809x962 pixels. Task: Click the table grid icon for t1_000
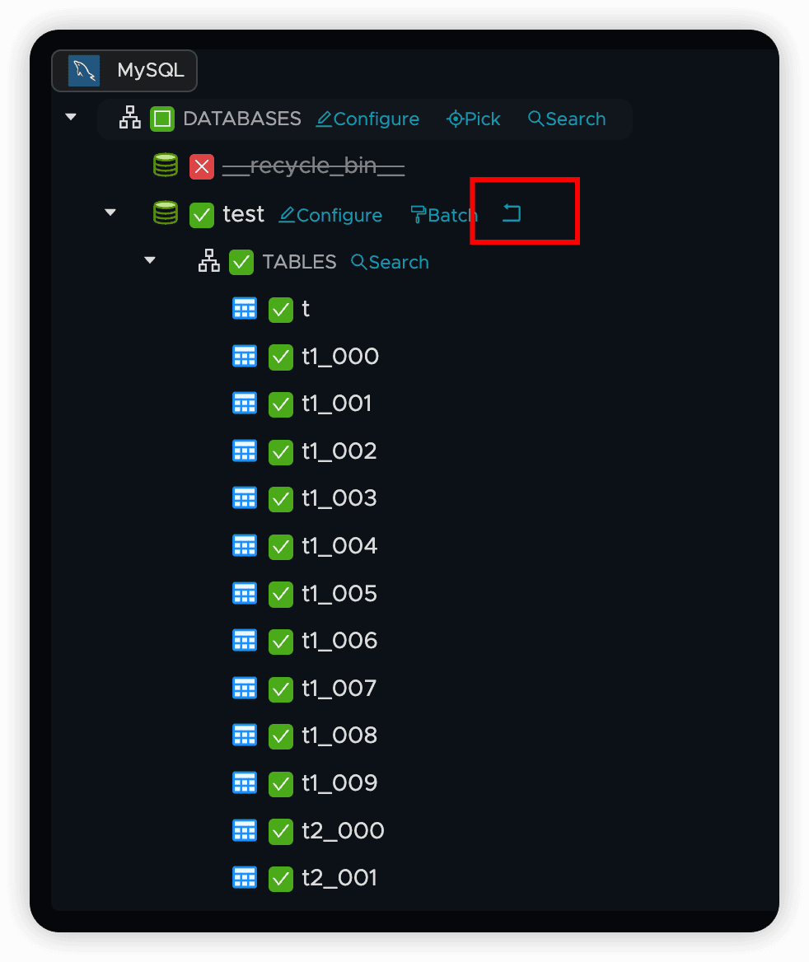click(x=245, y=357)
